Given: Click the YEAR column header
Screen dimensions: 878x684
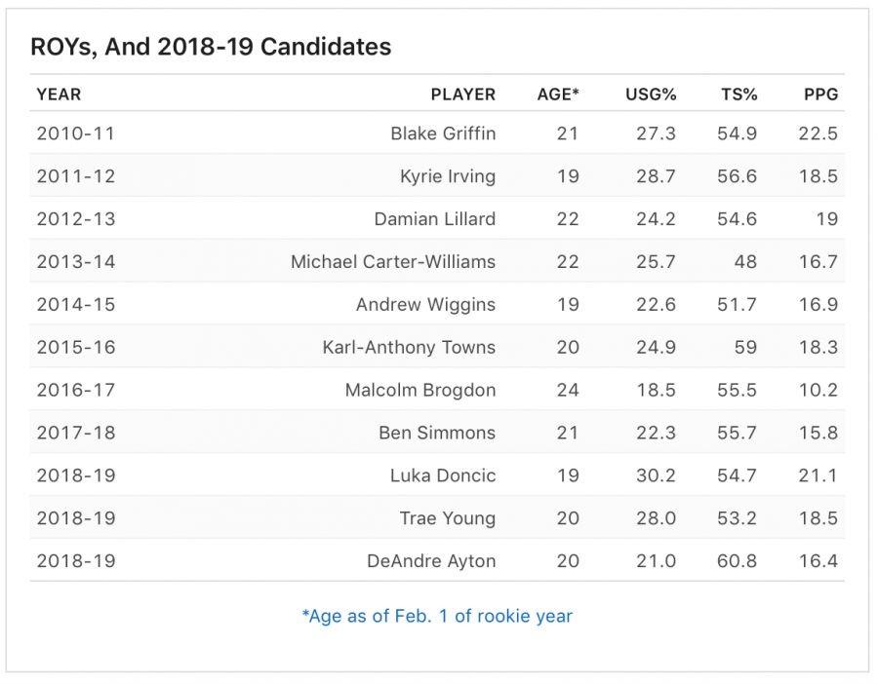Looking at the screenshot, I should (59, 95).
